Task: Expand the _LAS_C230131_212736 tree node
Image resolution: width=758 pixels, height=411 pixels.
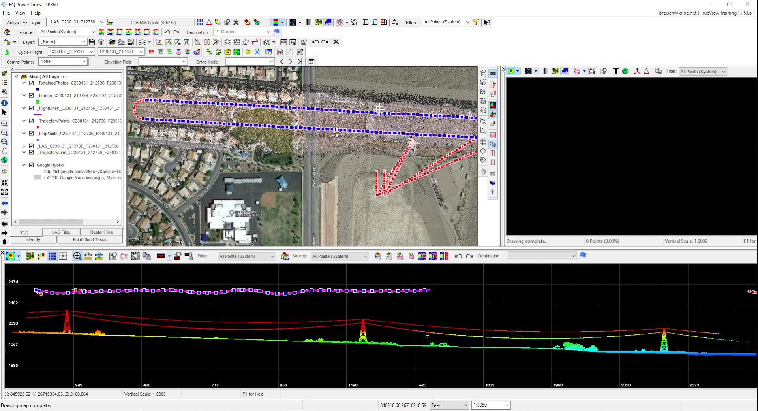Action: pyautogui.click(x=24, y=146)
